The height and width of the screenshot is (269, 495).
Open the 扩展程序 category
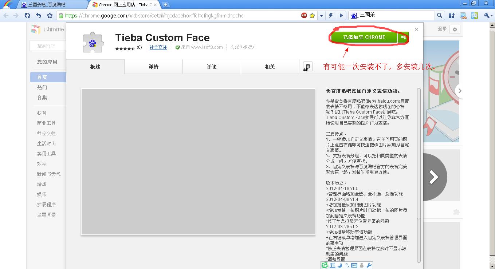coord(46,205)
